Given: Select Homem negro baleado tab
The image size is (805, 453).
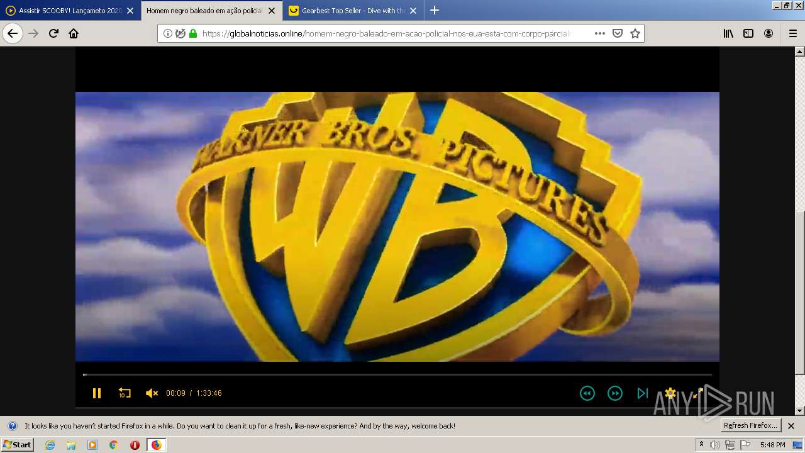Looking at the screenshot, I should tap(204, 11).
